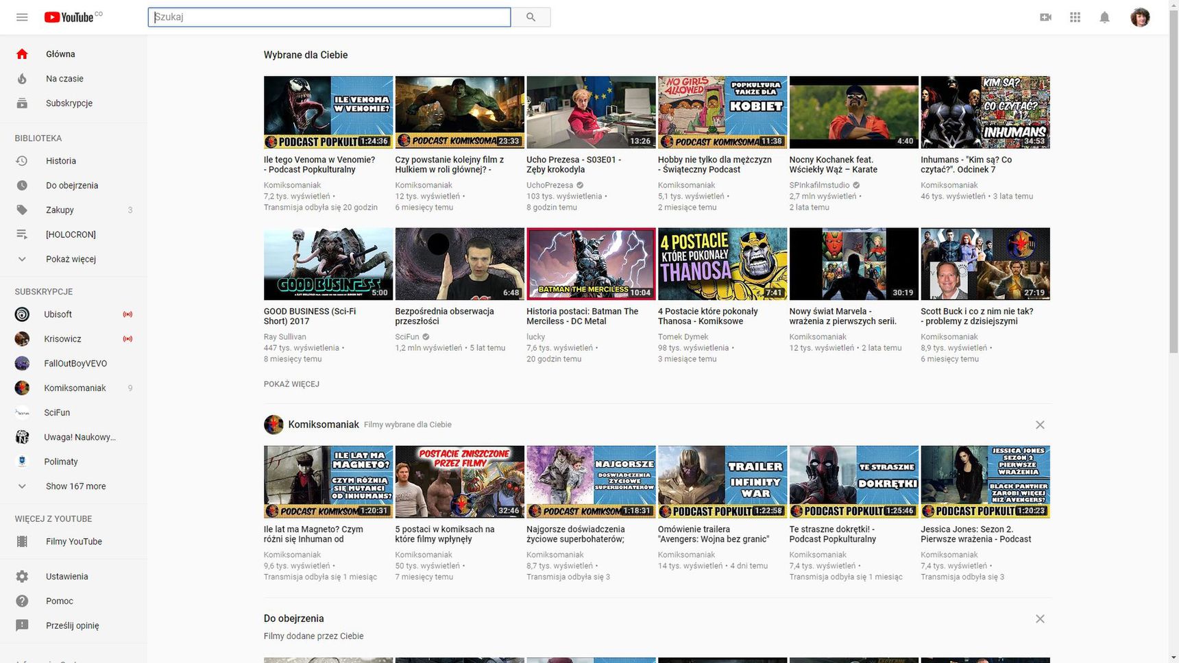Open 4 Postacie które pokonały Thanosa thumbnail
This screenshot has height=663, width=1179.
tap(722, 264)
